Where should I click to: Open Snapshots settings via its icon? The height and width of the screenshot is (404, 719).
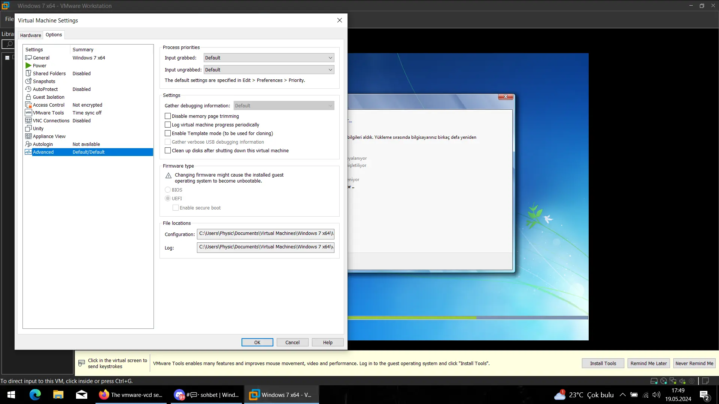[x=28, y=81]
